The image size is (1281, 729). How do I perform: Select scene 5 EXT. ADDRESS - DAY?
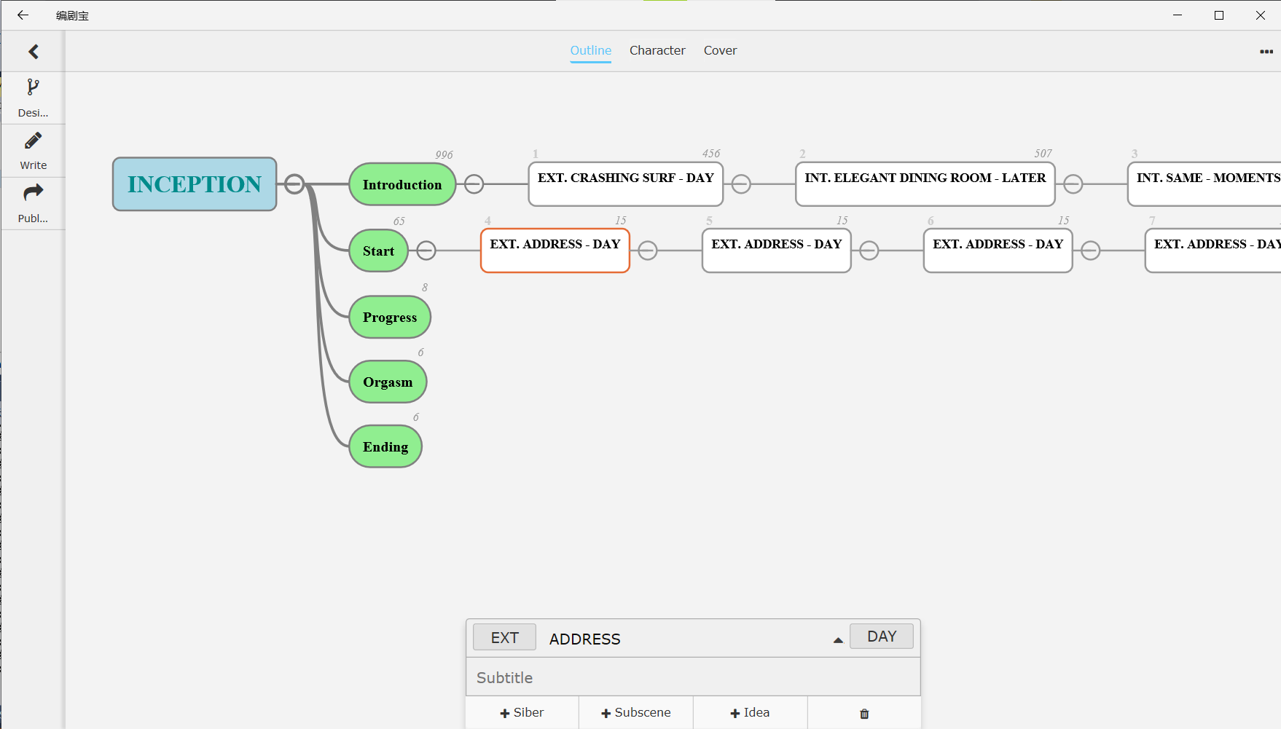pyautogui.click(x=777, y=251)
